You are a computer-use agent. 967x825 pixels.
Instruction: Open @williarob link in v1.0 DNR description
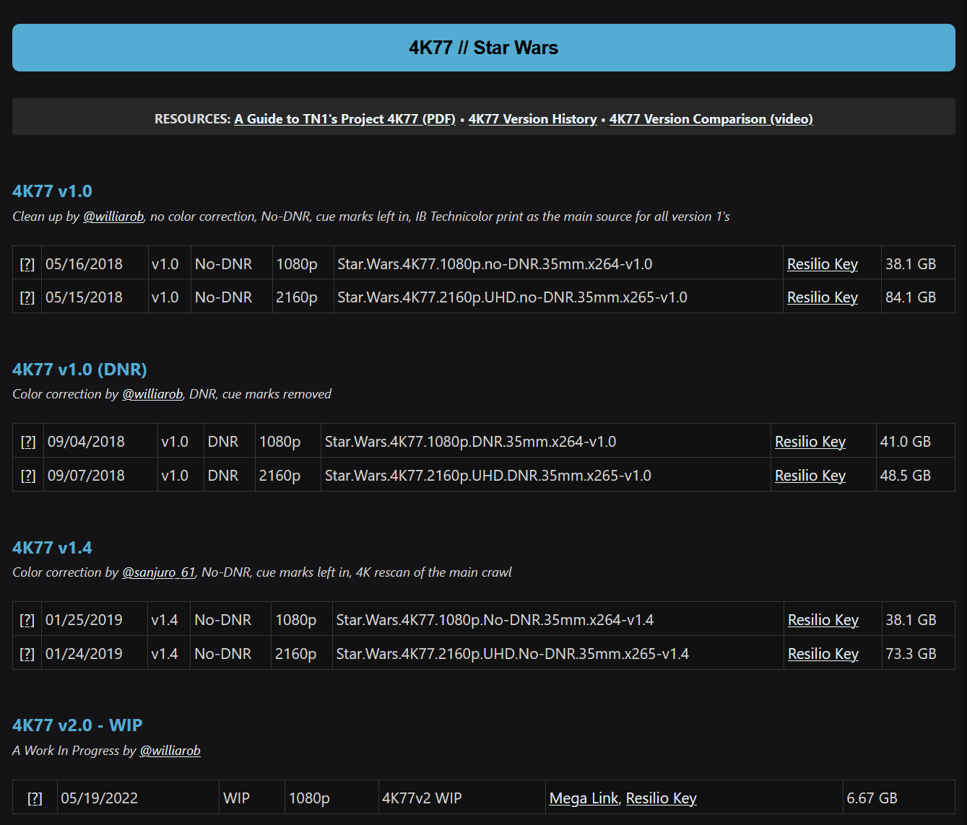coord(152,394)
